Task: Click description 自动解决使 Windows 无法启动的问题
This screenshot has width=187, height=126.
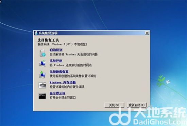Action: tap(73, 55)
